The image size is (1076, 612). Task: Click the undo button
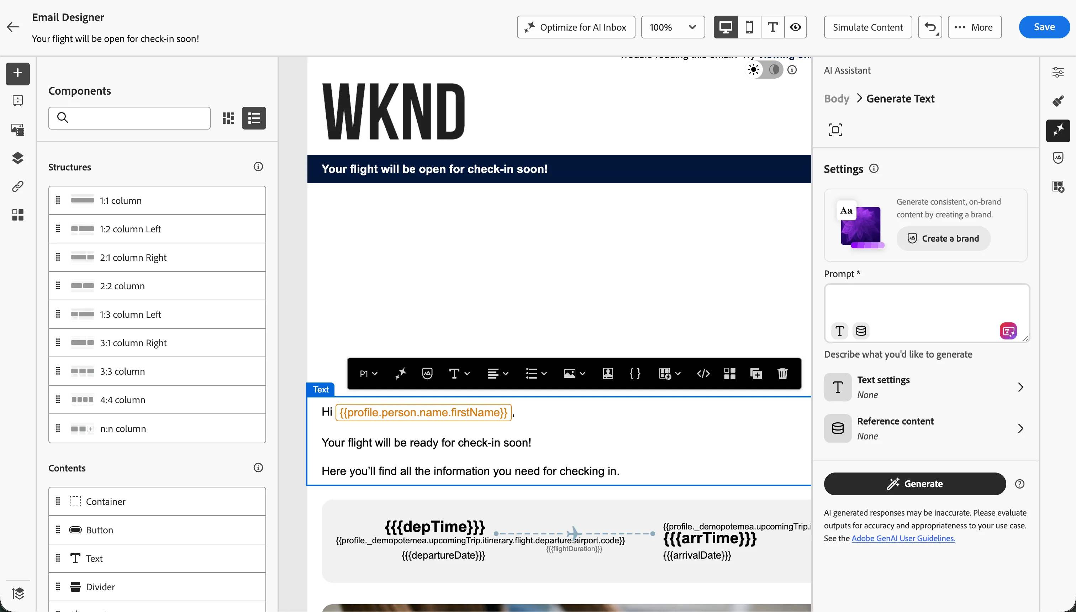coord(930,27)
